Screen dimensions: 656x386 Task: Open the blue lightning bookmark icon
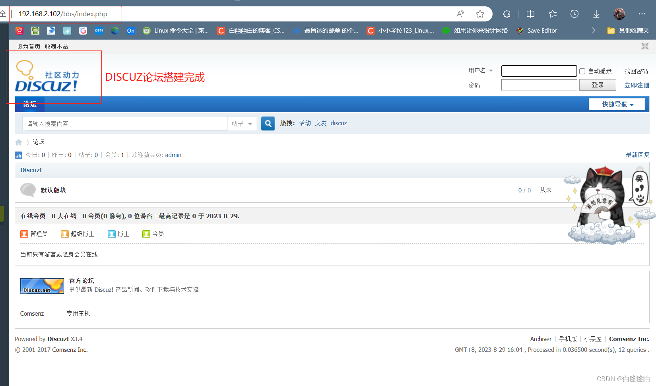pos(51,31)
